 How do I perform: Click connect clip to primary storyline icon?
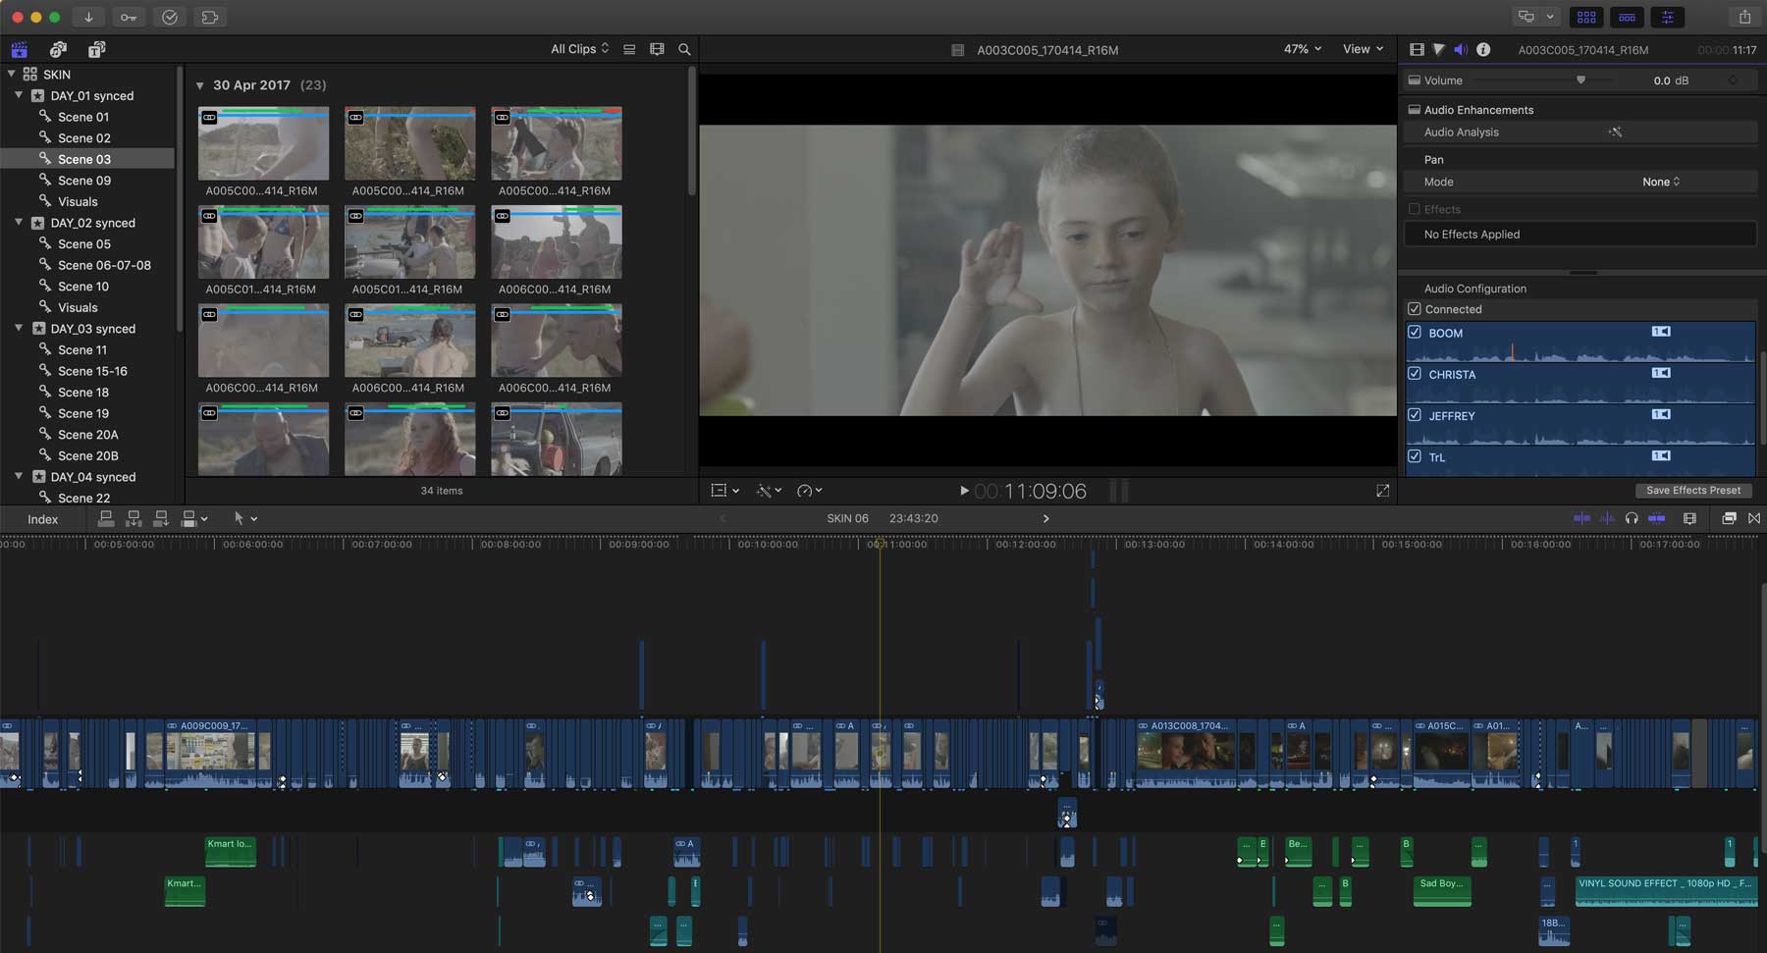point(106,518)
